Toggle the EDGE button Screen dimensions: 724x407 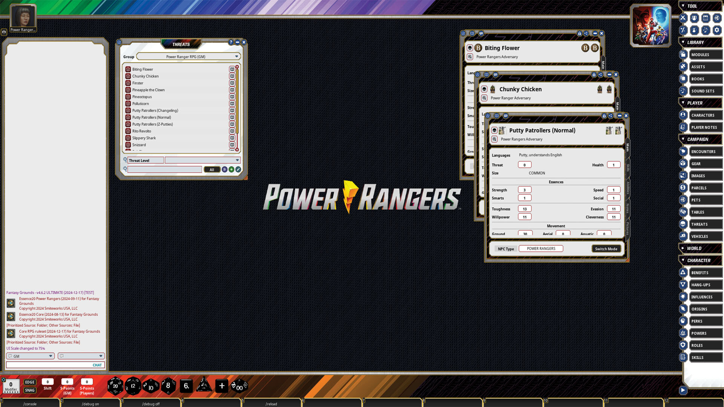point(30,382)
